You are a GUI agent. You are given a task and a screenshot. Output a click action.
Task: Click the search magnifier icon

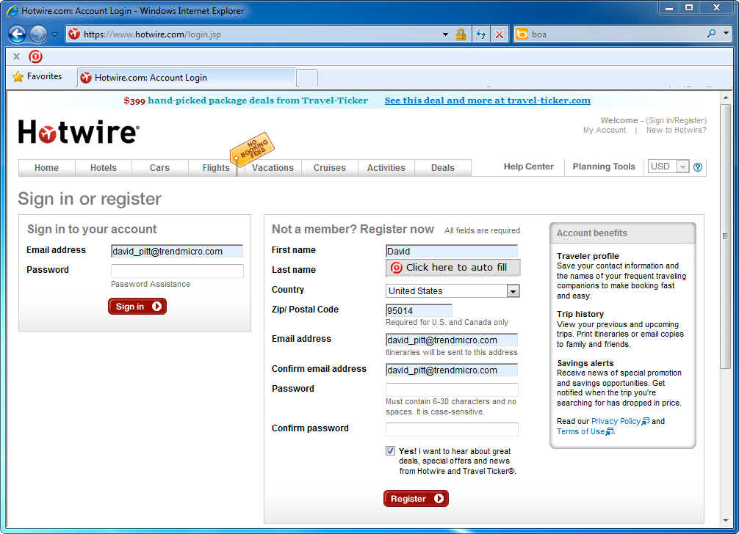[711, 34]
